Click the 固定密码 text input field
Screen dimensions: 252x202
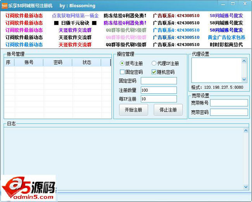click(x=159, y=81)
